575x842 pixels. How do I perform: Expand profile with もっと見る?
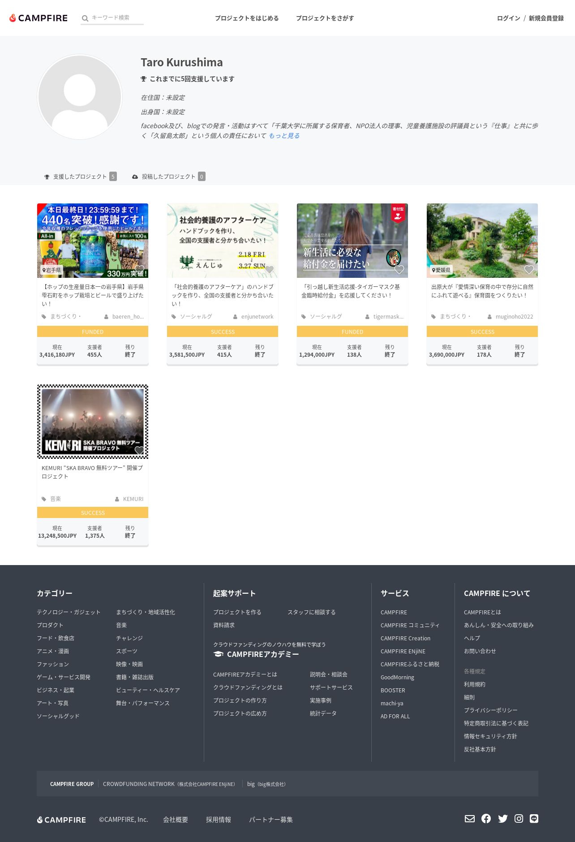click(284, 136)
